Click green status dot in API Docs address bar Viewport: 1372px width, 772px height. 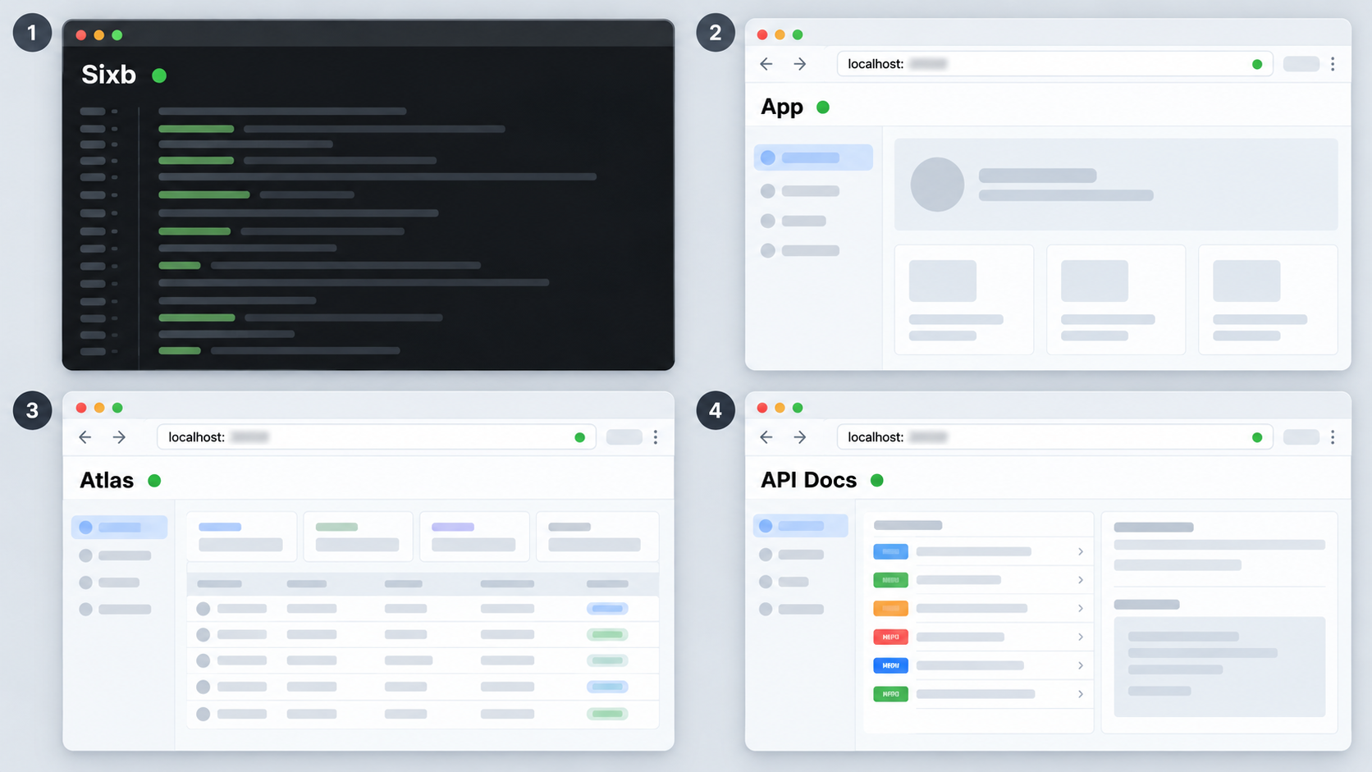[1257, 437]
